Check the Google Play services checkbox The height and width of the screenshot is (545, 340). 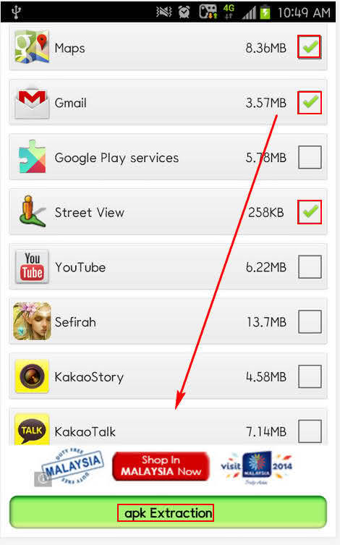tap(310, 157)
